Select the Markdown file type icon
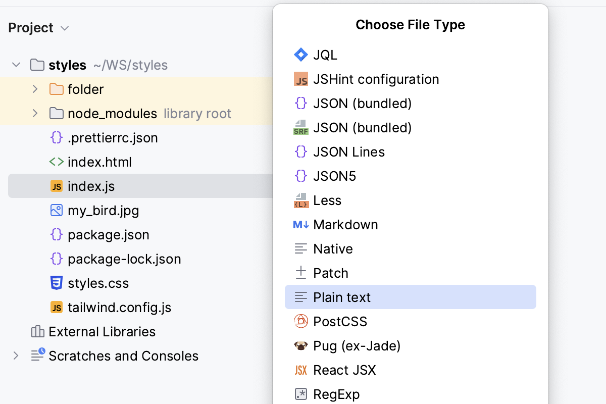 click(x=301, y=224)
